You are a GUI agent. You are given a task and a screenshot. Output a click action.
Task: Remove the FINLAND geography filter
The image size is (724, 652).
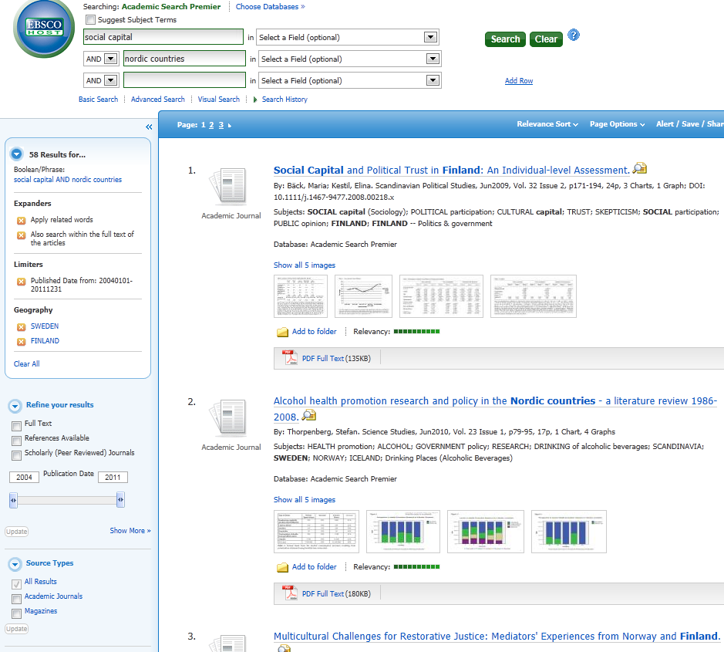click(x=22, y=342)
